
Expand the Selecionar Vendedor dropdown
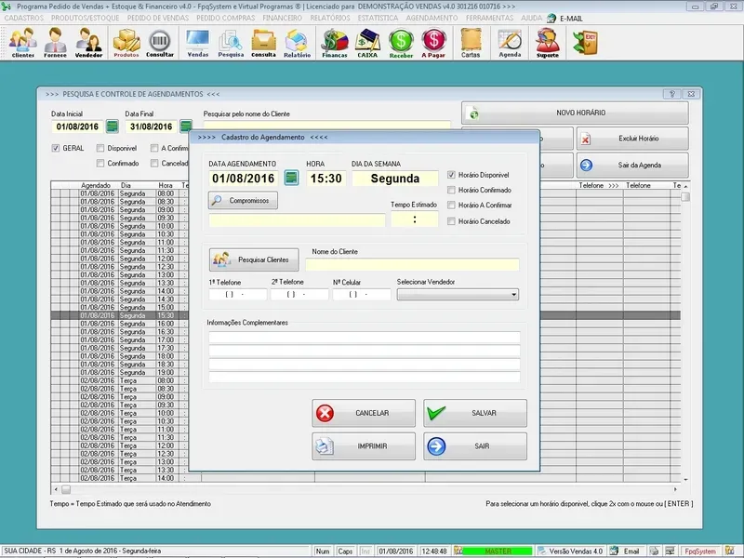click(513, 295)
